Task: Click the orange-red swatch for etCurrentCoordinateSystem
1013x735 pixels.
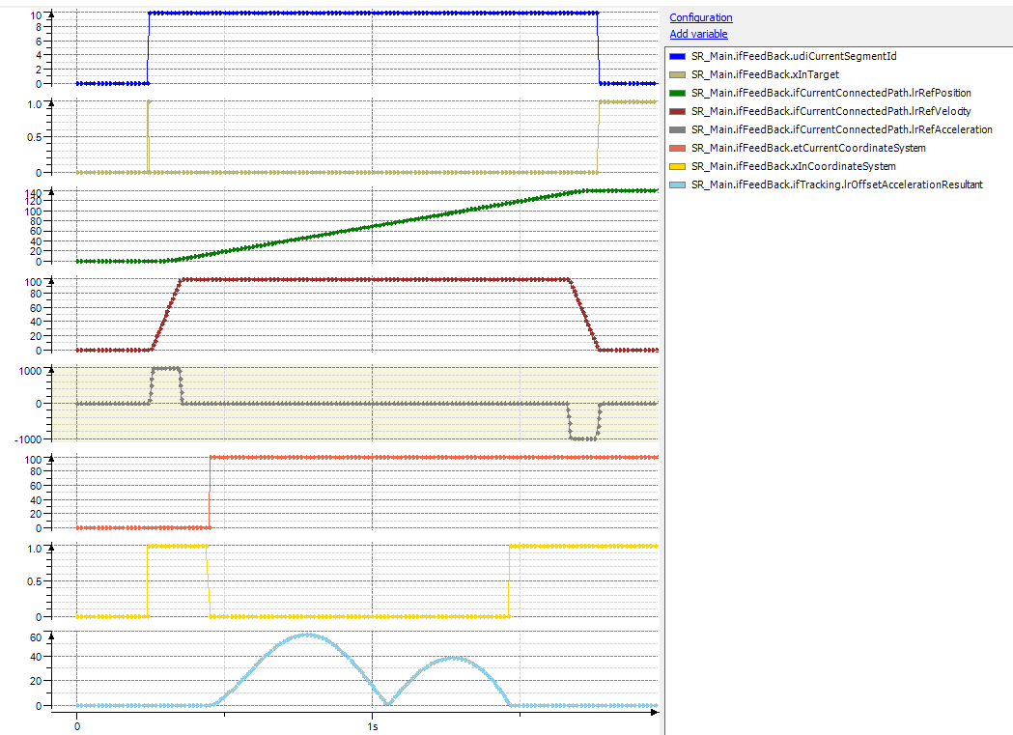Action: 677,148
